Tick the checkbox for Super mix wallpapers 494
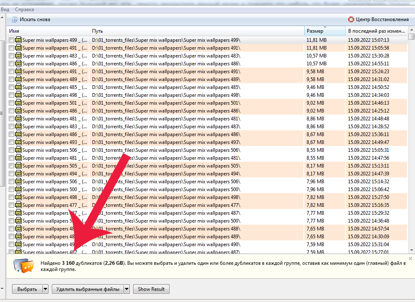The width and height of the screenshot is (415, 302). [11, 174]
